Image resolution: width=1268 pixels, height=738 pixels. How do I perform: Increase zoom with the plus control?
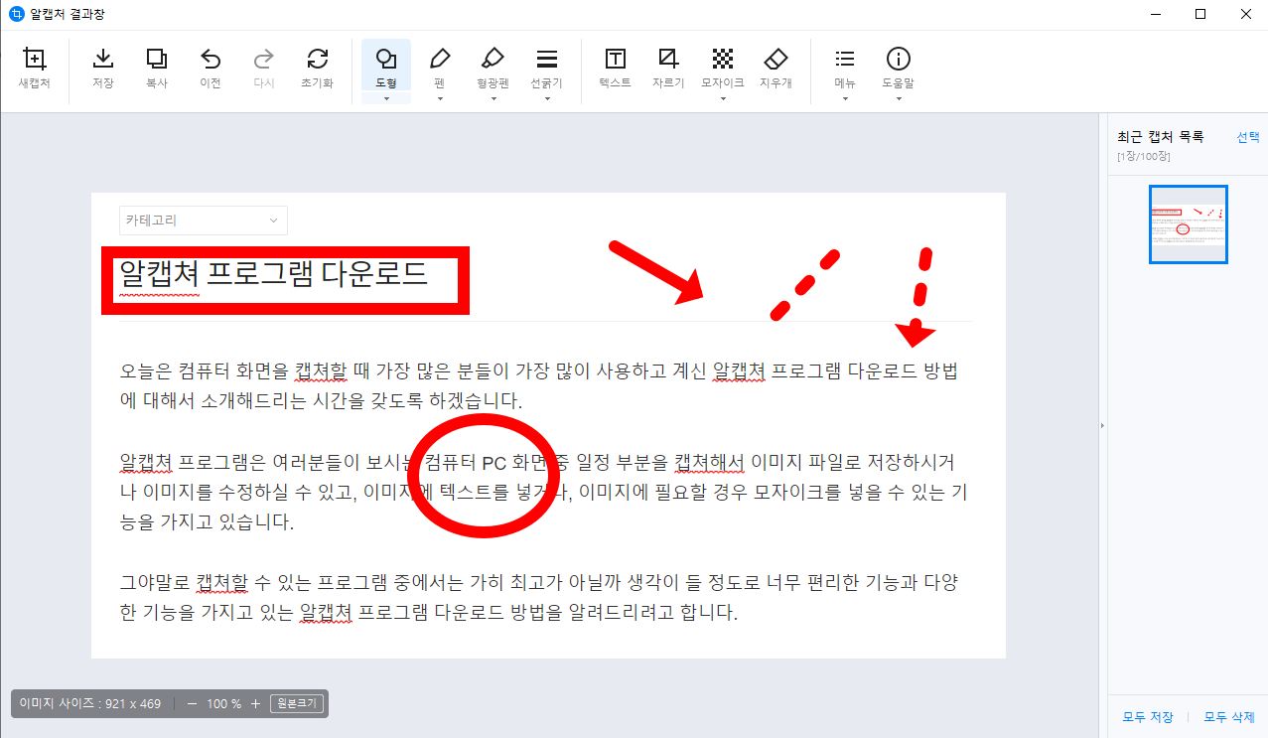pyautogui.click(x=255, y=703)
